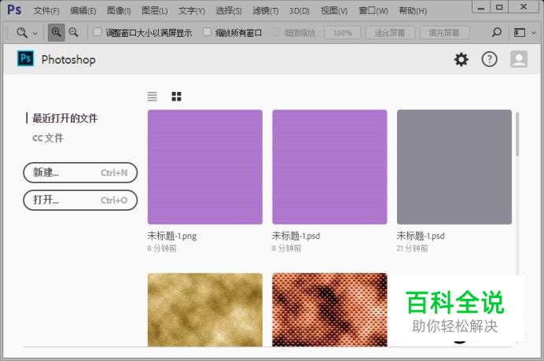The width and height of the screenshot is (544, 361).
Task: Click the 21 分钟前 timestamp text
Action: pos(412,249)
